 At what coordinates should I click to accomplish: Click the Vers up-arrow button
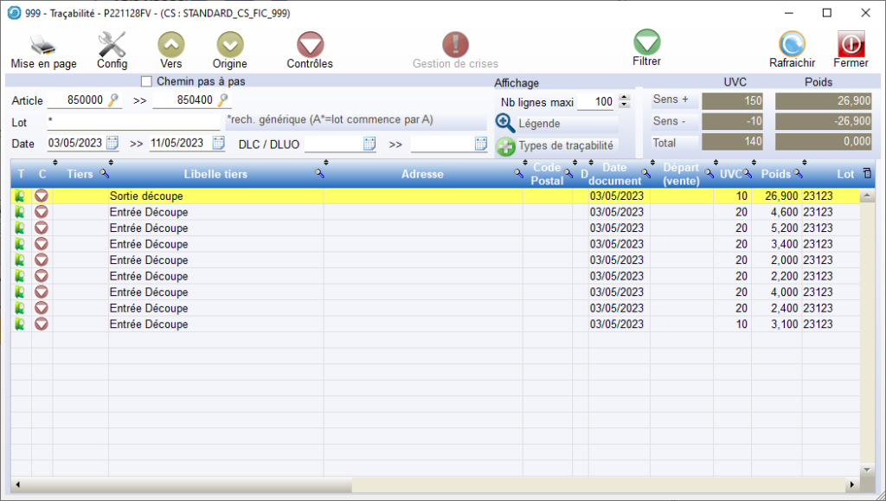pyautogui.click(x=170, y=45)
